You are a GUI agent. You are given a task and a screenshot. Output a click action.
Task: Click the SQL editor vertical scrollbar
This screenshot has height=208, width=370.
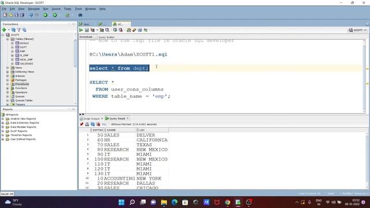(x=364, y=76)
